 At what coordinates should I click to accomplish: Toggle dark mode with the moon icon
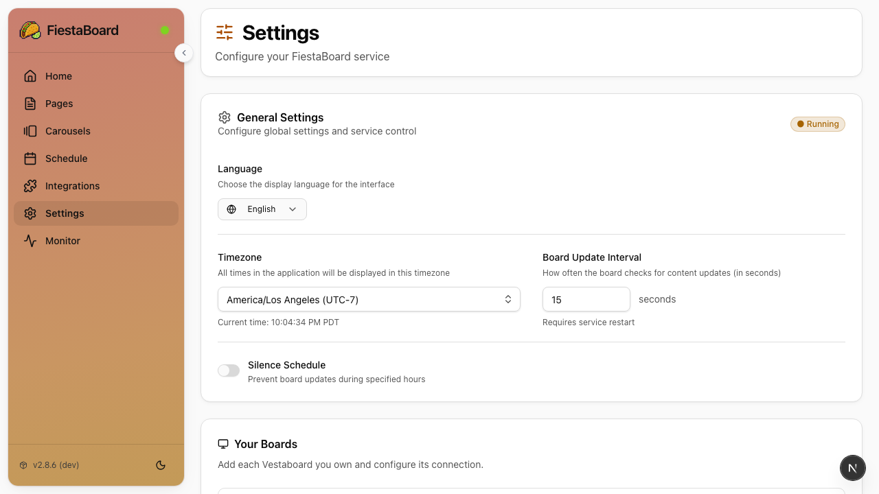point(161,465)
